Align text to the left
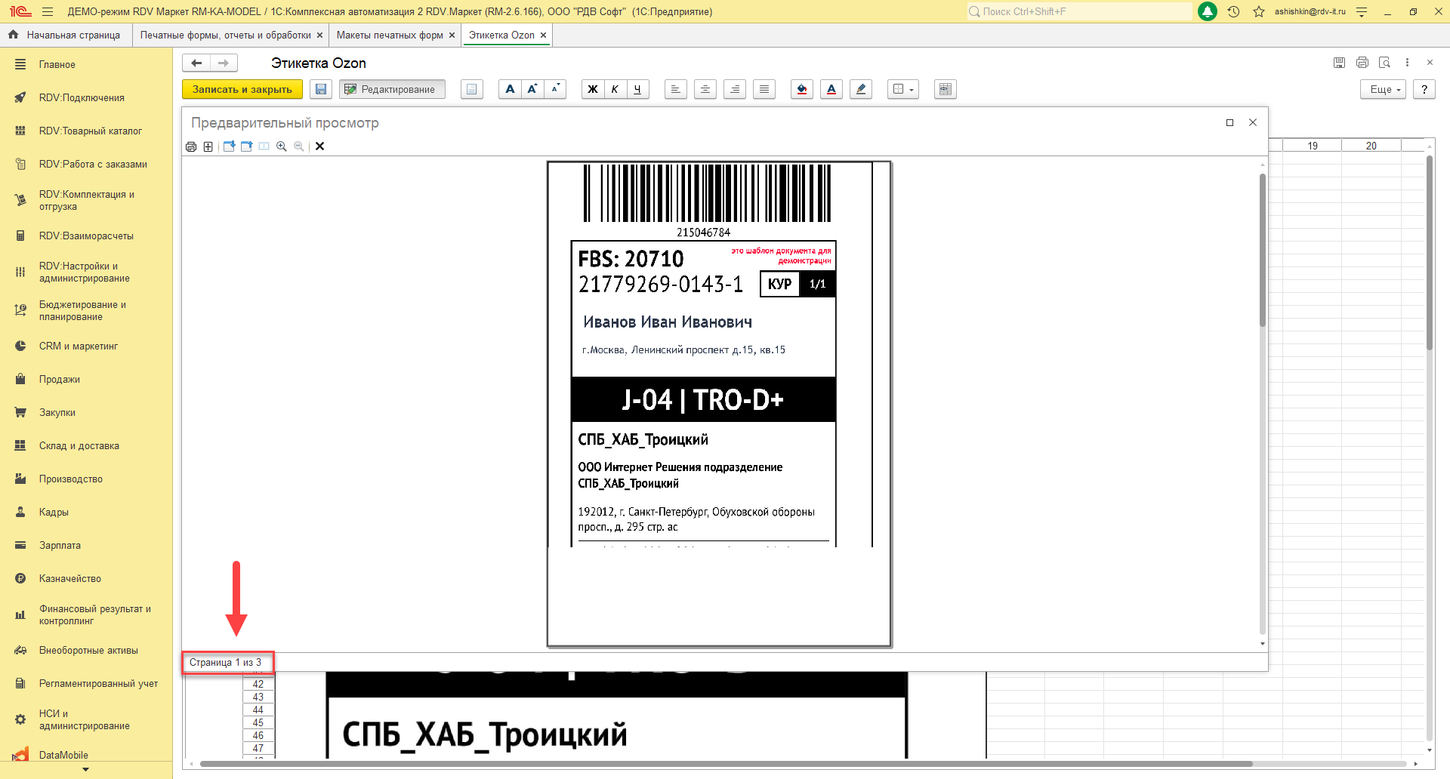Screen dimensions: 1450x779 pos(676,89)
